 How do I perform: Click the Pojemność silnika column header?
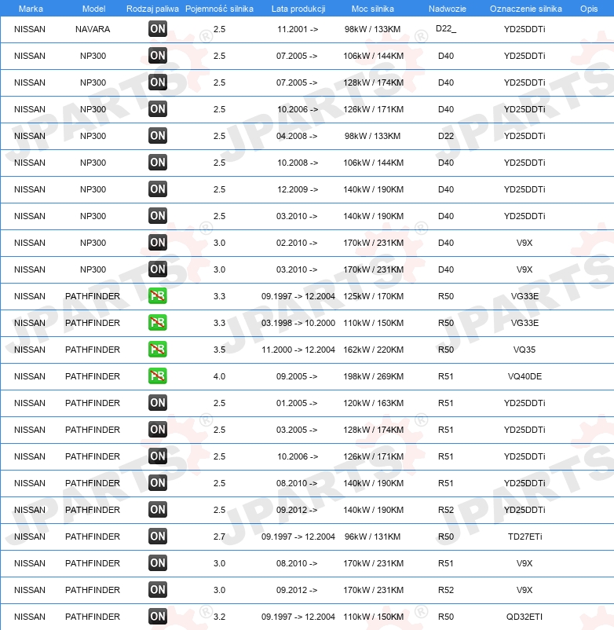219,9
